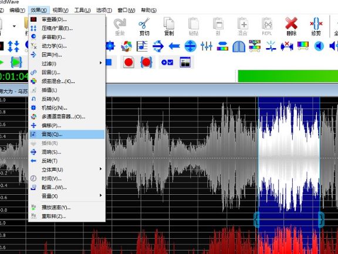Choose 反转(M) Invert effect
Viewport: 338px width, 254px height.
click(67, 99)
